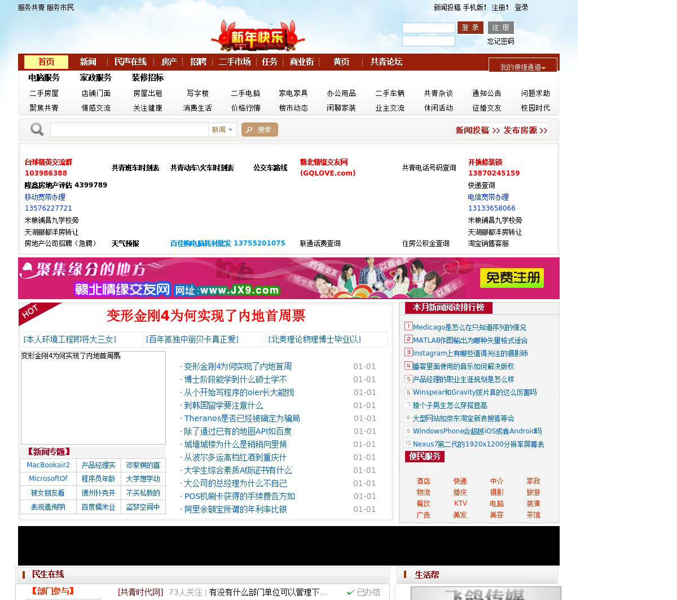Screen dimensions: 677x600
Task: Click the 忘记密码 link
Action: [501, 41]
